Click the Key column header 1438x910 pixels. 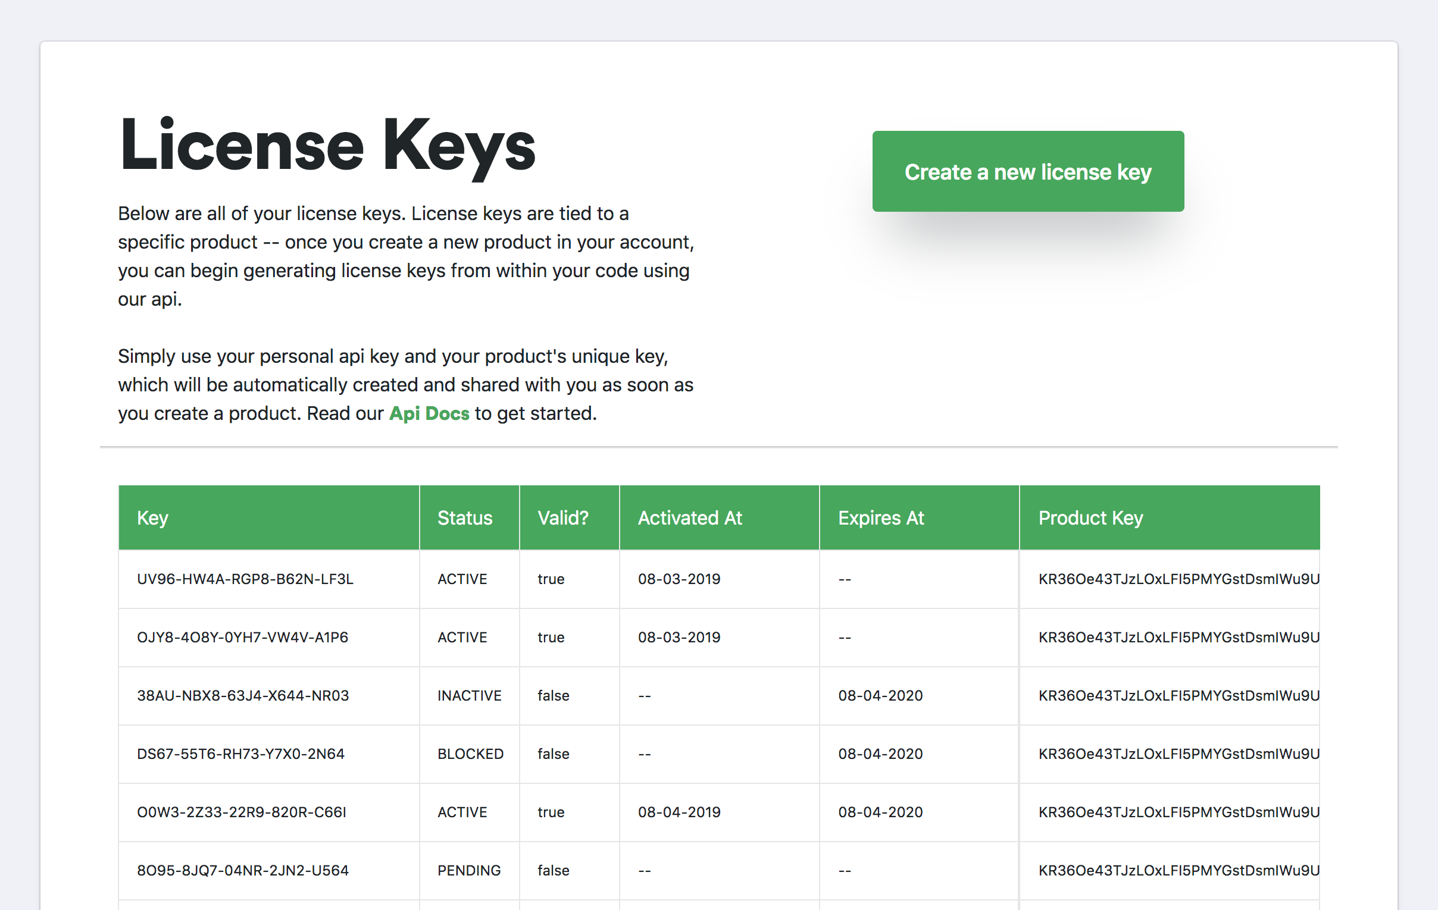pyautogui.click(x=152, y=517)
